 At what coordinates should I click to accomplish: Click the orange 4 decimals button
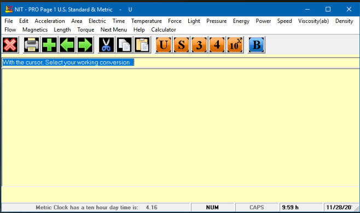pyautogui.click(x=217, y=45)
